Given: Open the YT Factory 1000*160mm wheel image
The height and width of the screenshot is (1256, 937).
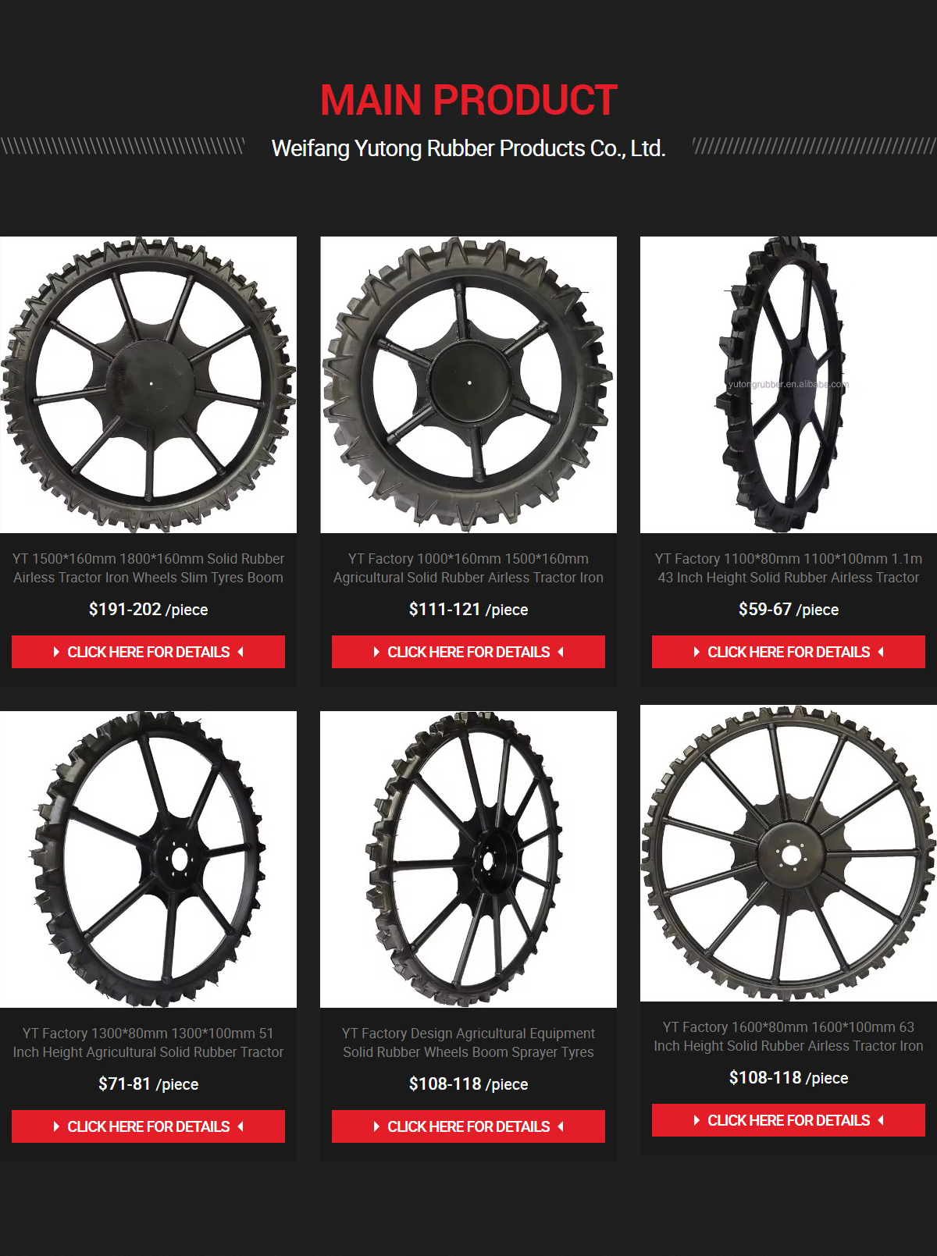Looking at the screenshot, I should pyautogui.click(x=468, y=385).
